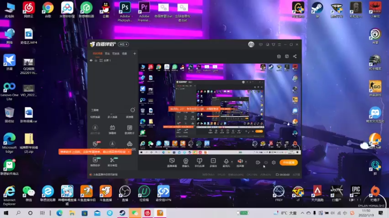Viewport: 389px width, 218px height.
Task: Open the skin shirt icon in the title bar
Action: (x=273, y=45)
